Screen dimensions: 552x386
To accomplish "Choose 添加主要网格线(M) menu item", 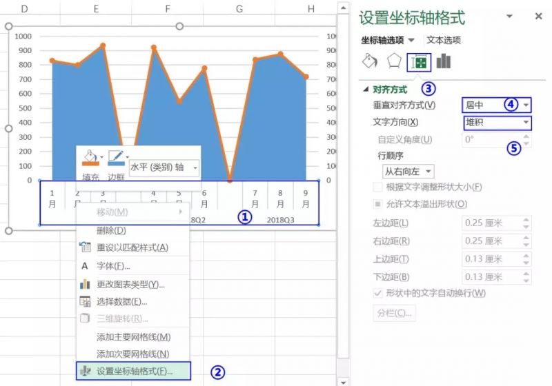I will [132, 337].
